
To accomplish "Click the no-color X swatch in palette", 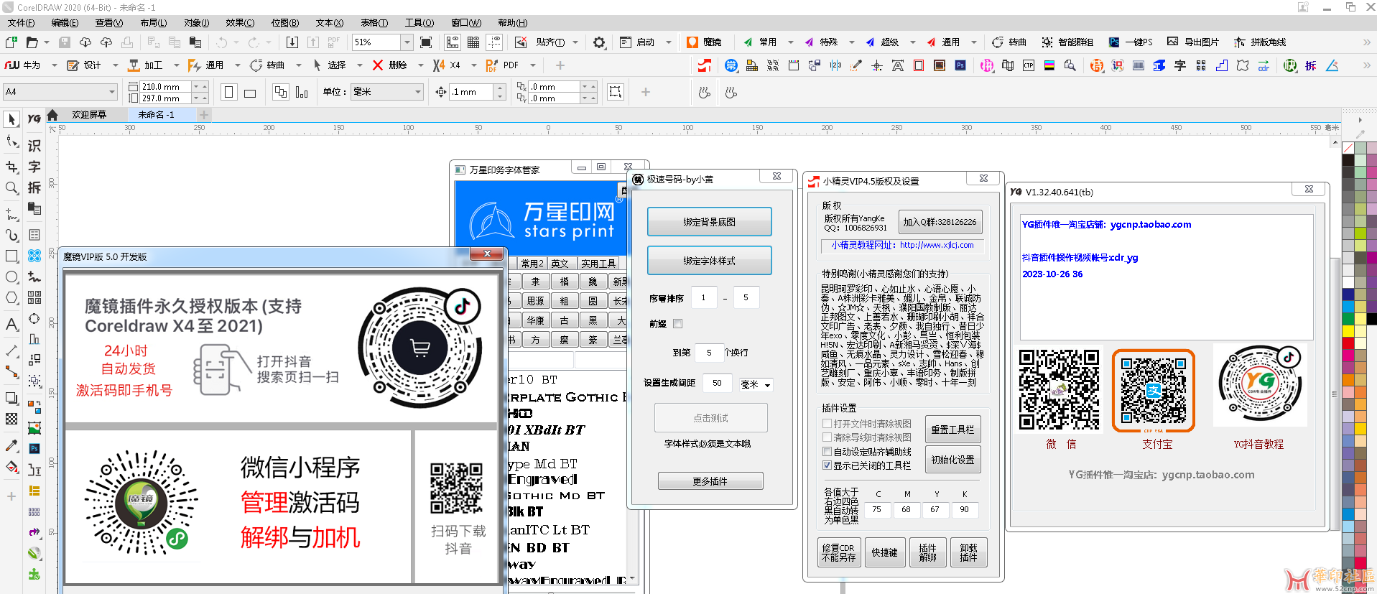I will coord(1348,147).
